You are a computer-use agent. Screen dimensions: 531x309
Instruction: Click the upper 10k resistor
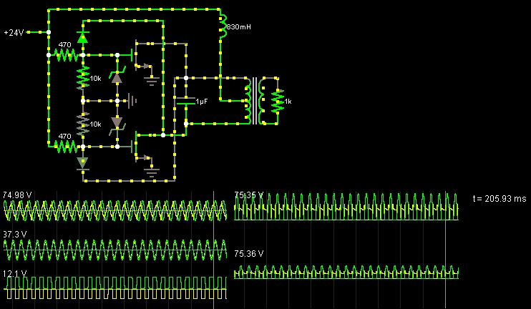[x=82, y=78]
